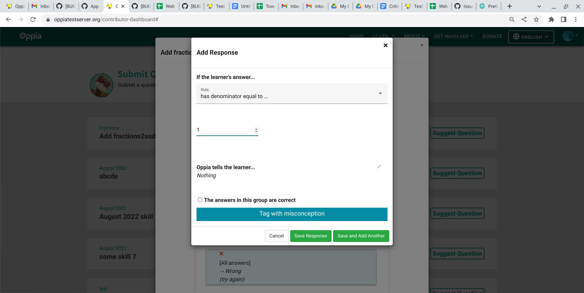Click the browser forward arrow
Screen dimensions: 584x293
21,19
